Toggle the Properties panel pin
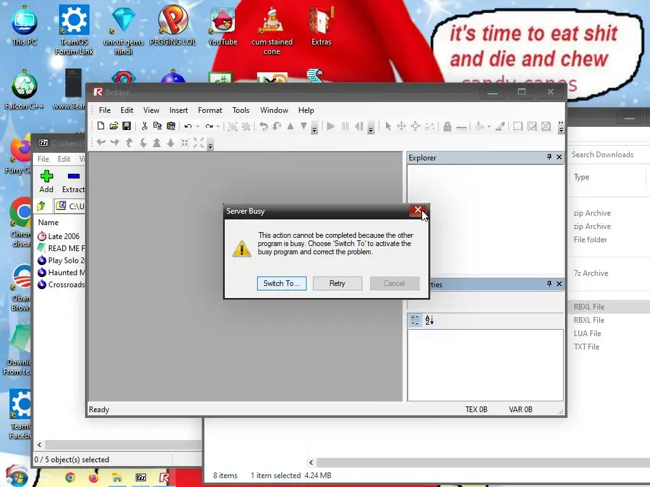650x487 pixels. coord(549,283)
